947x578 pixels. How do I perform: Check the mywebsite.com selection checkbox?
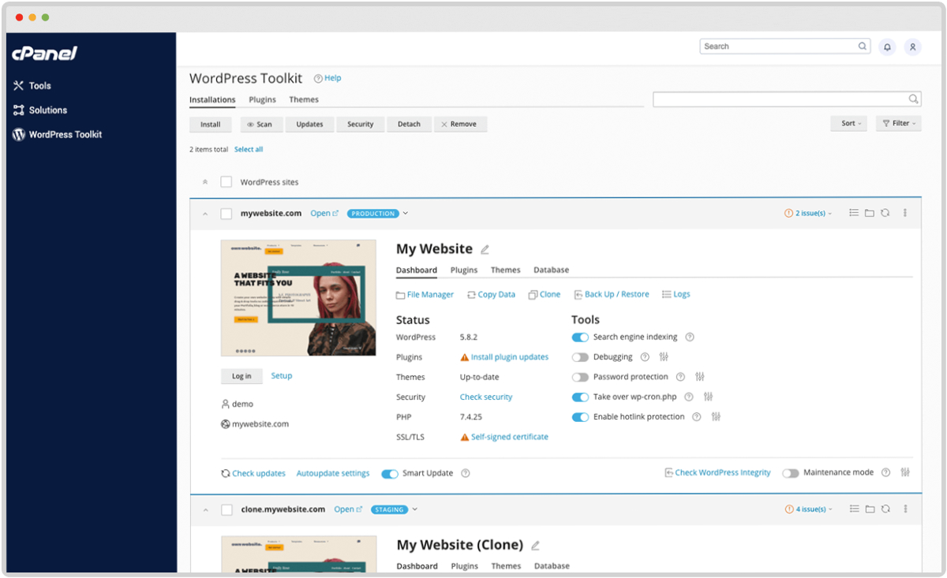point(226,214)
